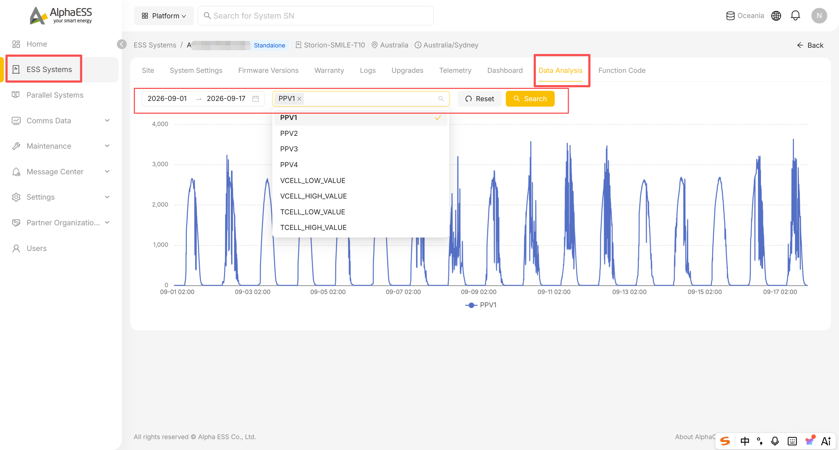Switch to Firmware Versions tab
This screenshot has height=450, width=839.
coord(268,71)
